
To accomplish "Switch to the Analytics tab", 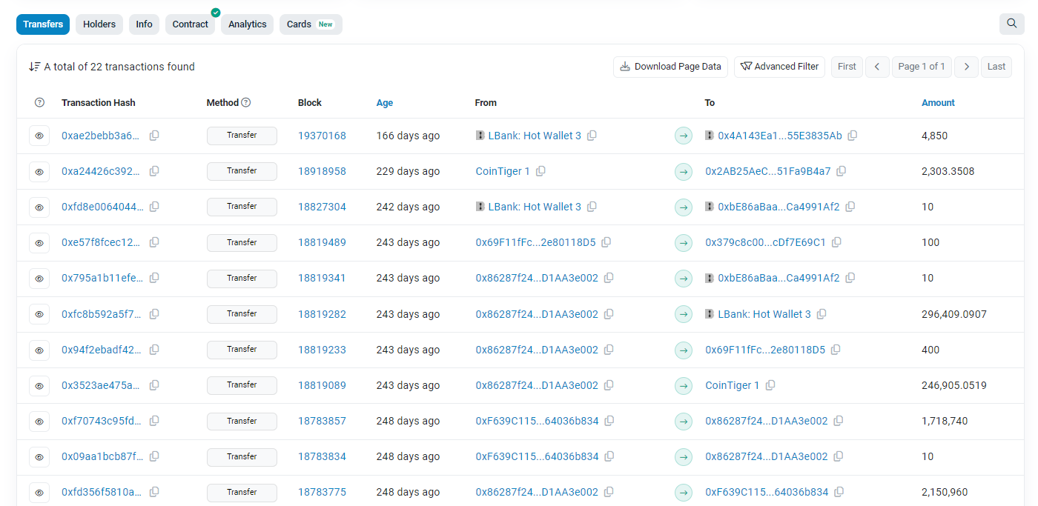I will pyautogui.click(x=247, y=24).
